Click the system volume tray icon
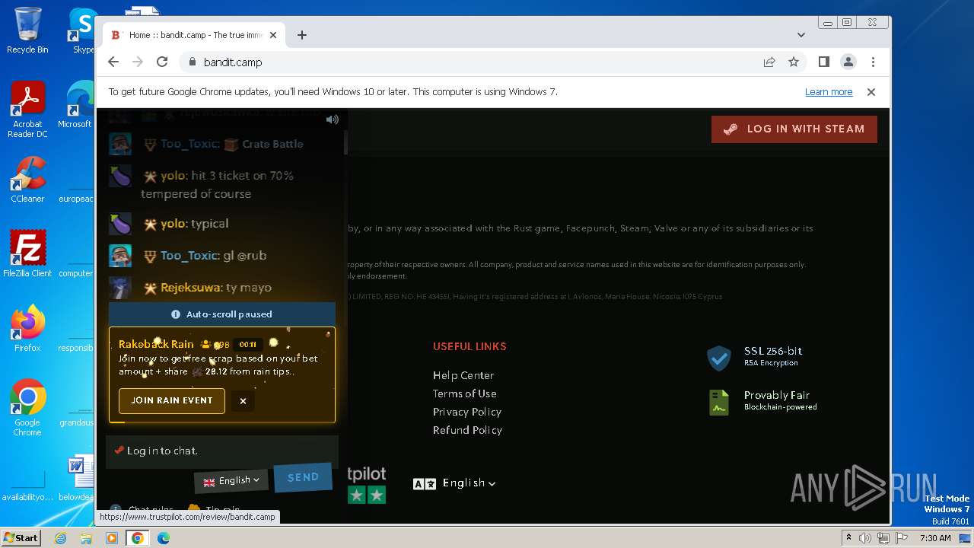Image resolution: width=974 pixels, height=548 pixels. [865, 538]
